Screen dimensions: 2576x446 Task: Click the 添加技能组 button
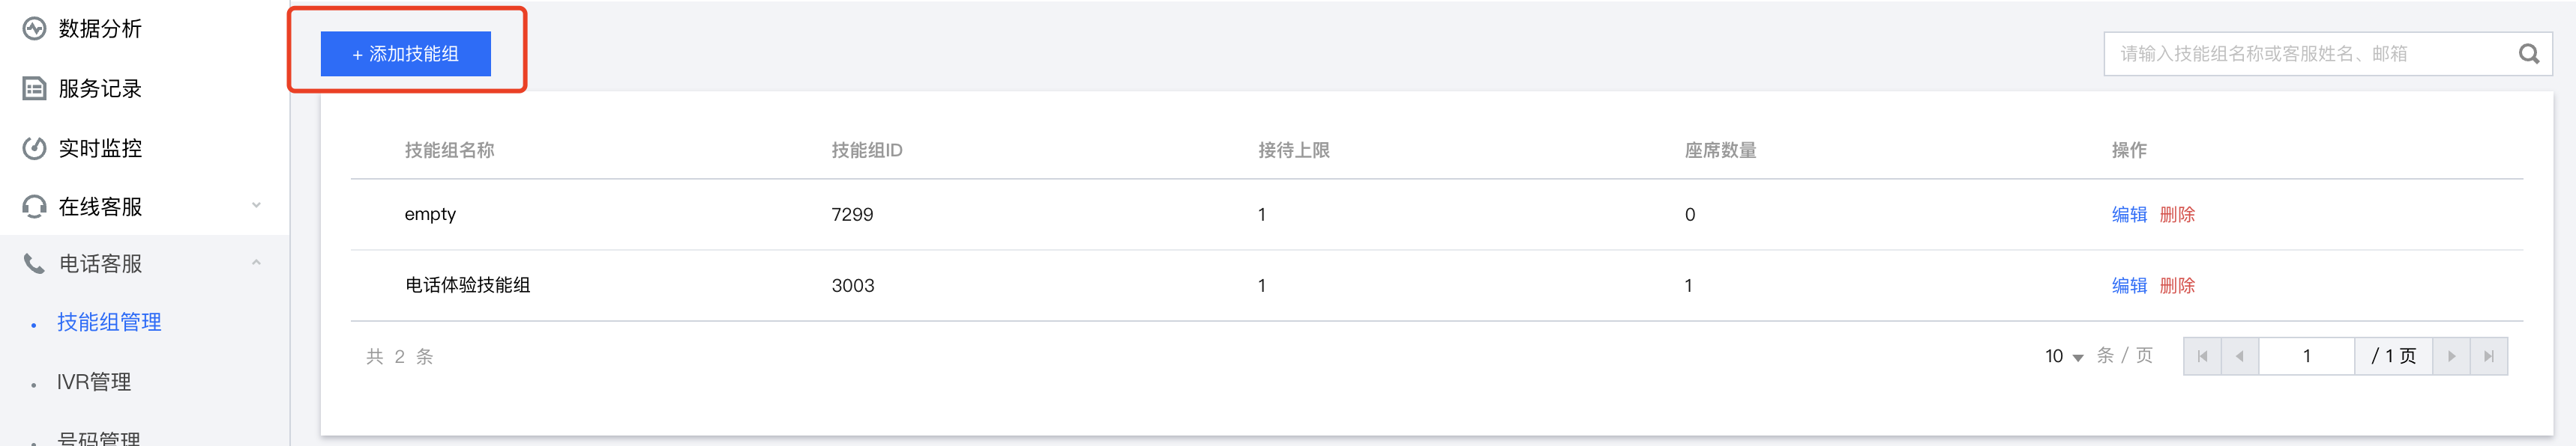coord(405,54)
